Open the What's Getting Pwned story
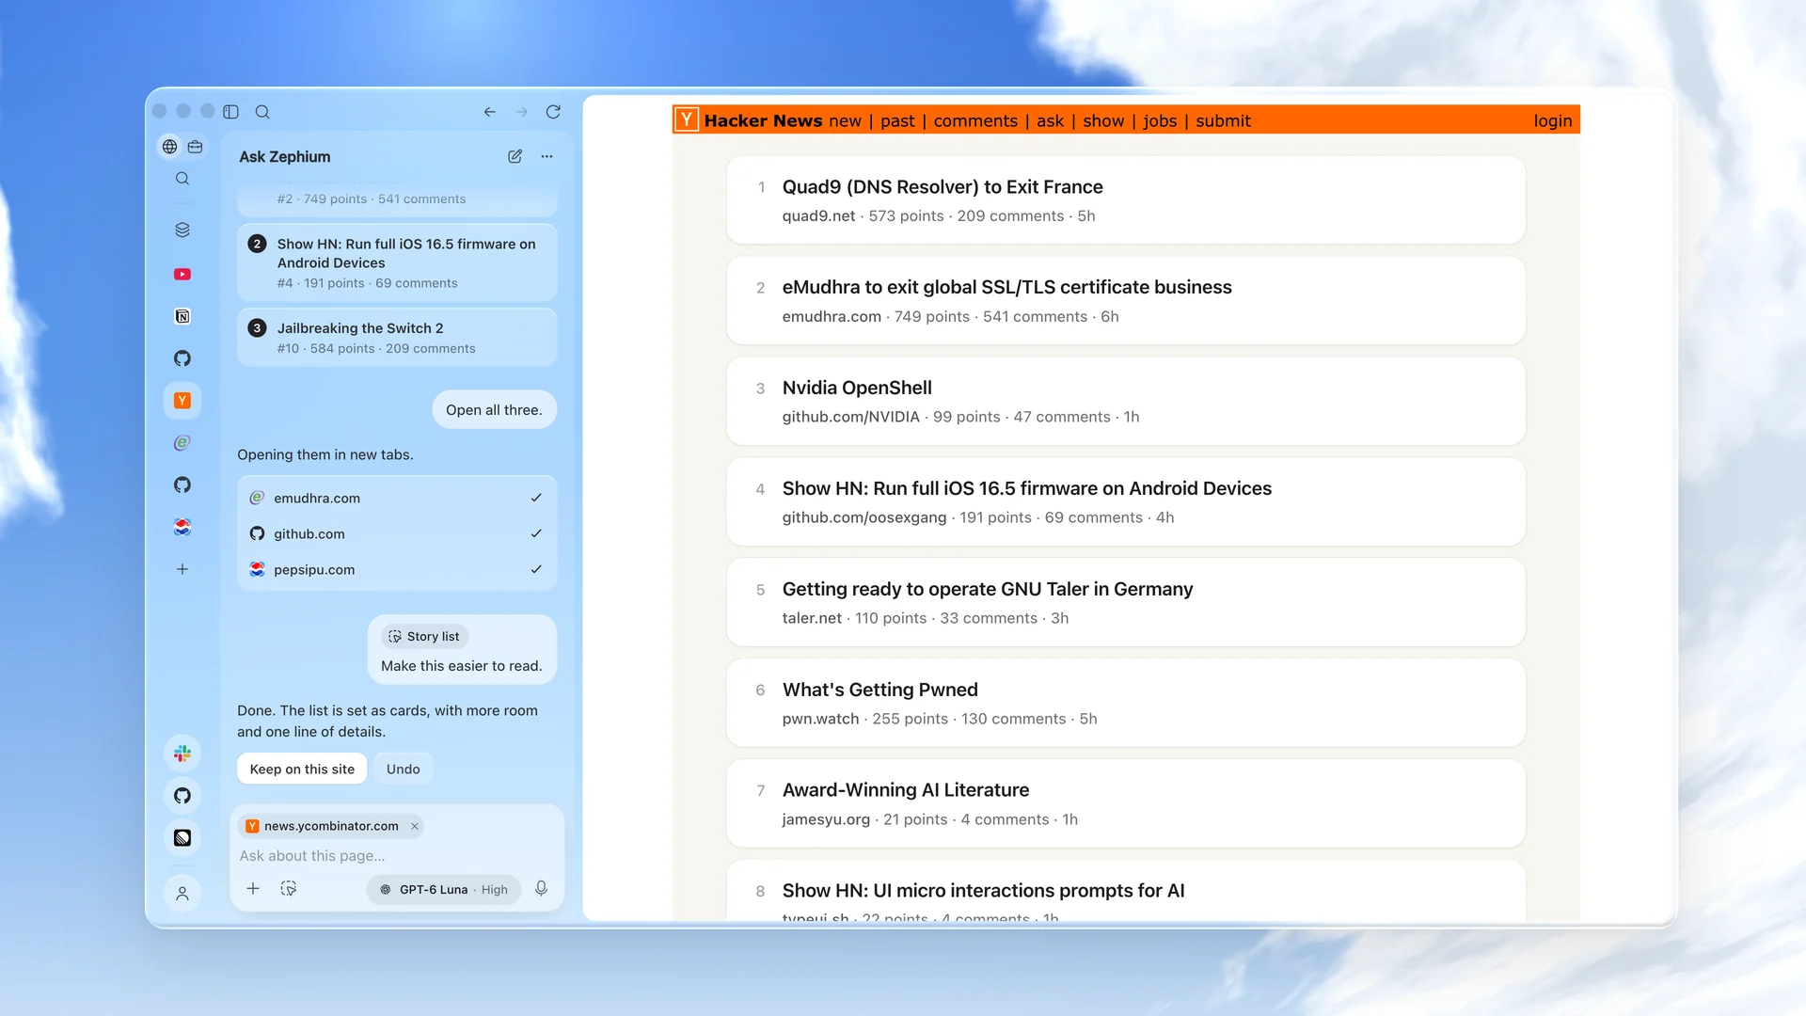The height and width of the screenshot is (1016, 1806). click(x=879, y=690)
